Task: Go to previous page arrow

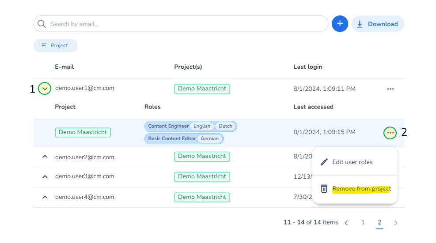Action: coord(346,223)
